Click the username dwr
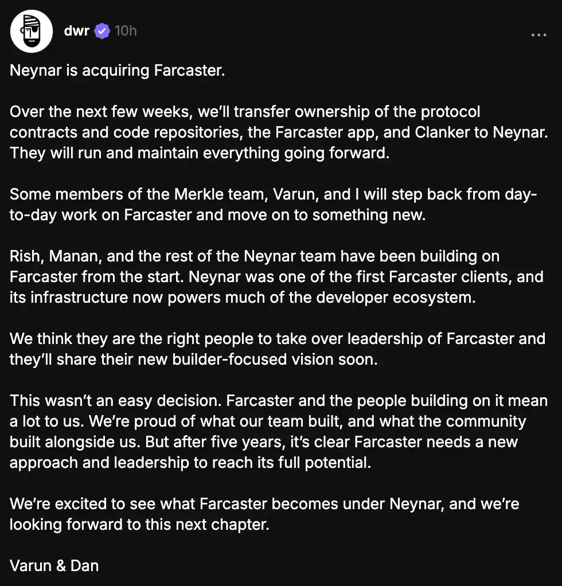Screen dimensions: 562x586 [77, 31]
